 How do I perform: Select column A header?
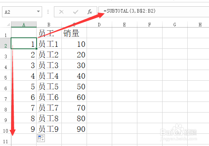[24, 24]
